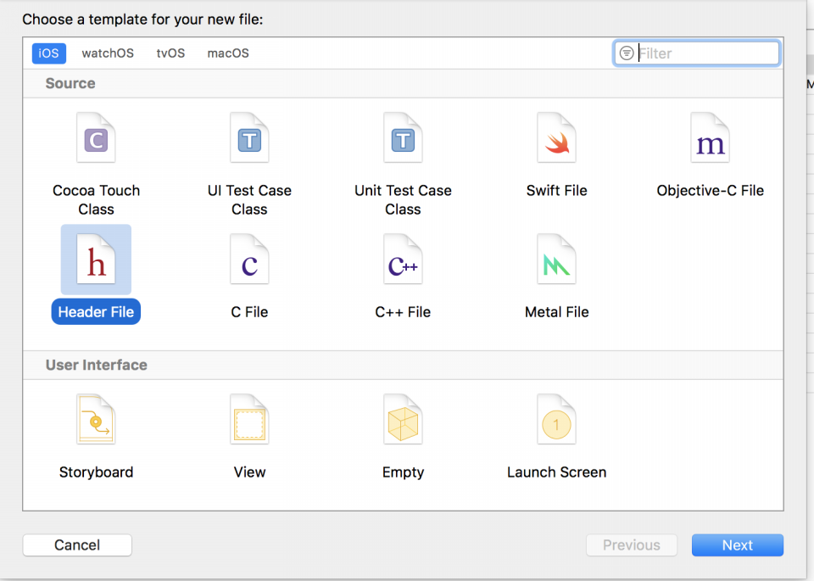This screenshot has width=814, height=581.
Task: Click the "C File" label
Action: (x=249, y=312)
